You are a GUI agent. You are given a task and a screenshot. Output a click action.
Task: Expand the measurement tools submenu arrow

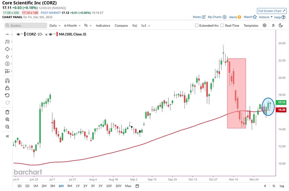pos(11,71)
